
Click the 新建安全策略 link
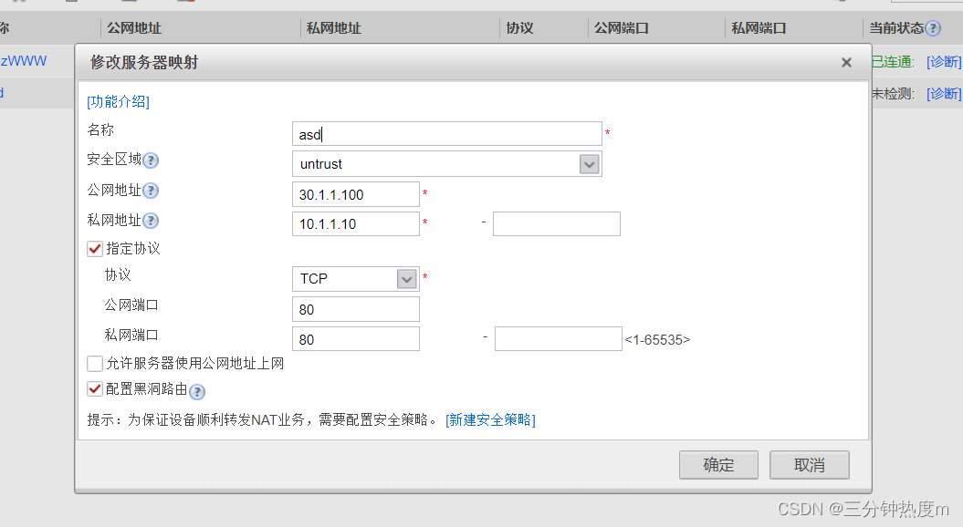point(490,419)
